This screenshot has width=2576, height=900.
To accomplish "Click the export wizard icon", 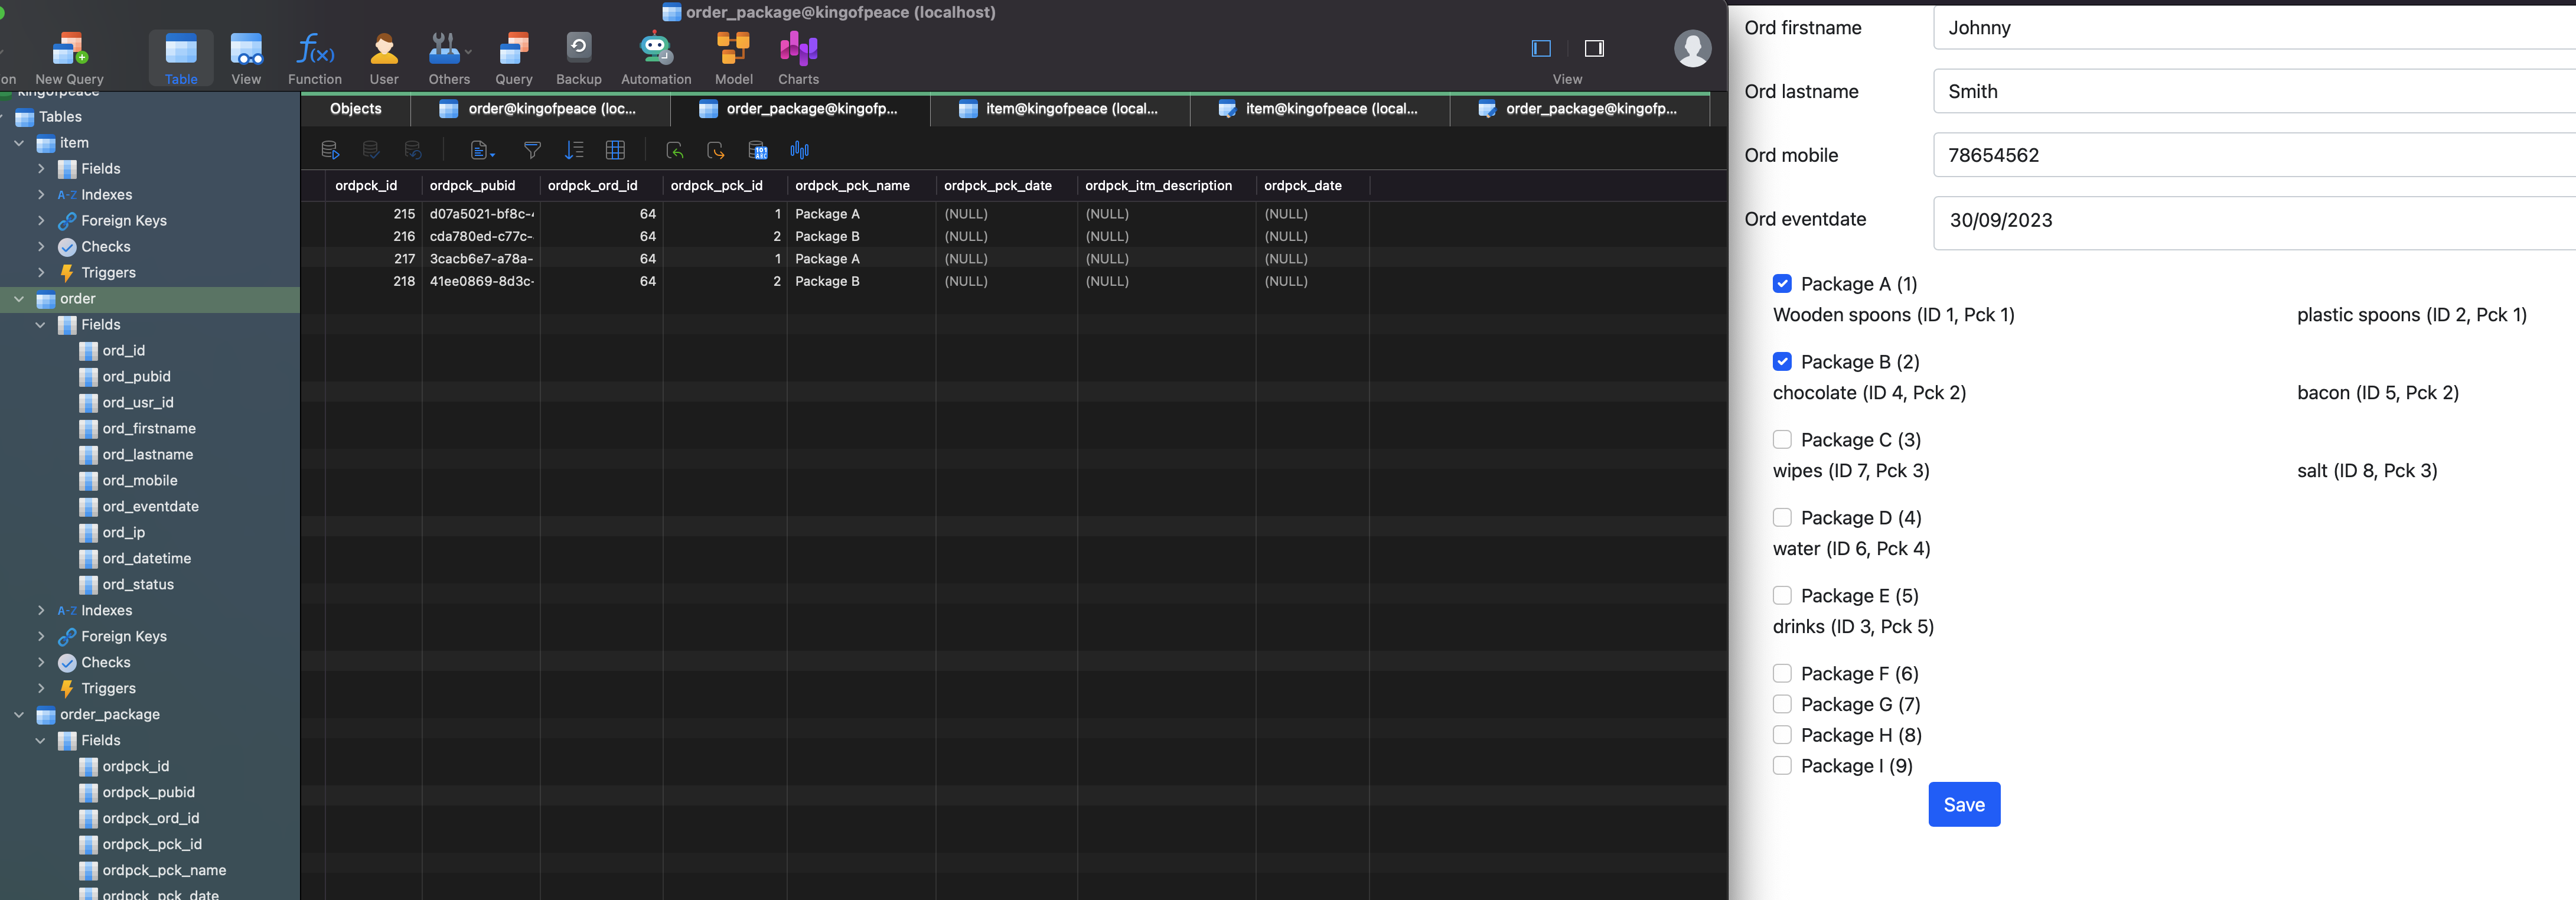I will (716, 150).
